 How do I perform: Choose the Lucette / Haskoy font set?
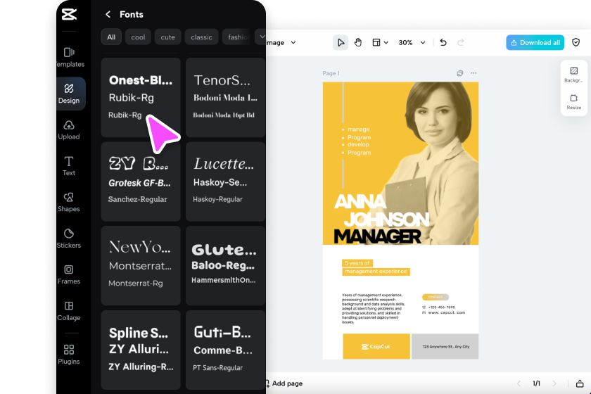pos(225,182)
